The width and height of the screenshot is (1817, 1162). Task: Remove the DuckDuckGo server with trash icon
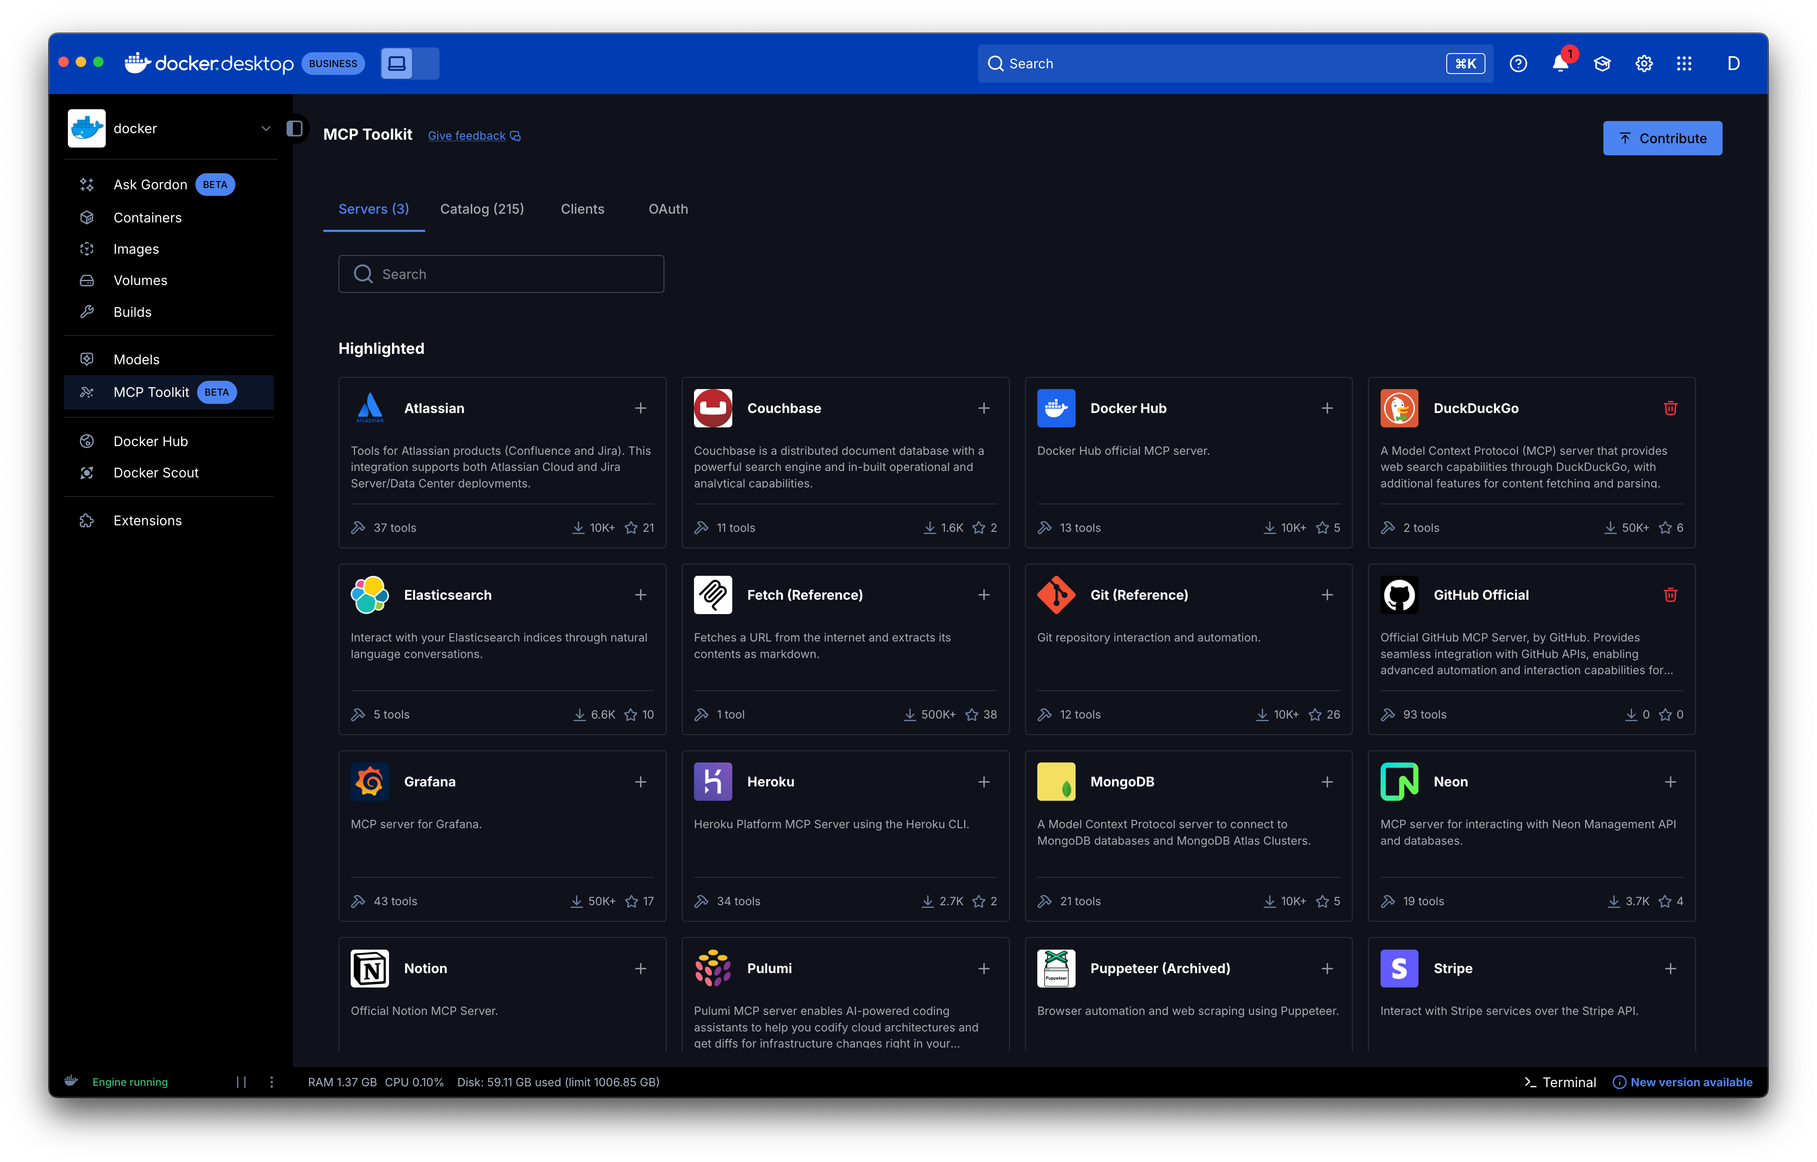tap(1670, 408)
